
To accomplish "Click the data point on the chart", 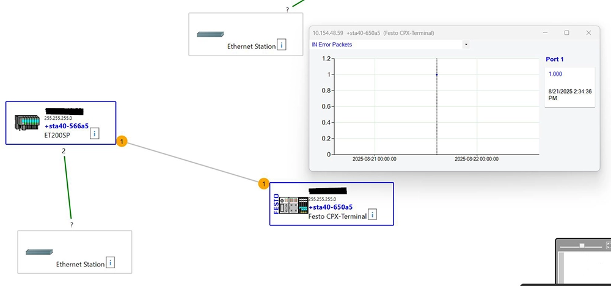I will (436, 75).
